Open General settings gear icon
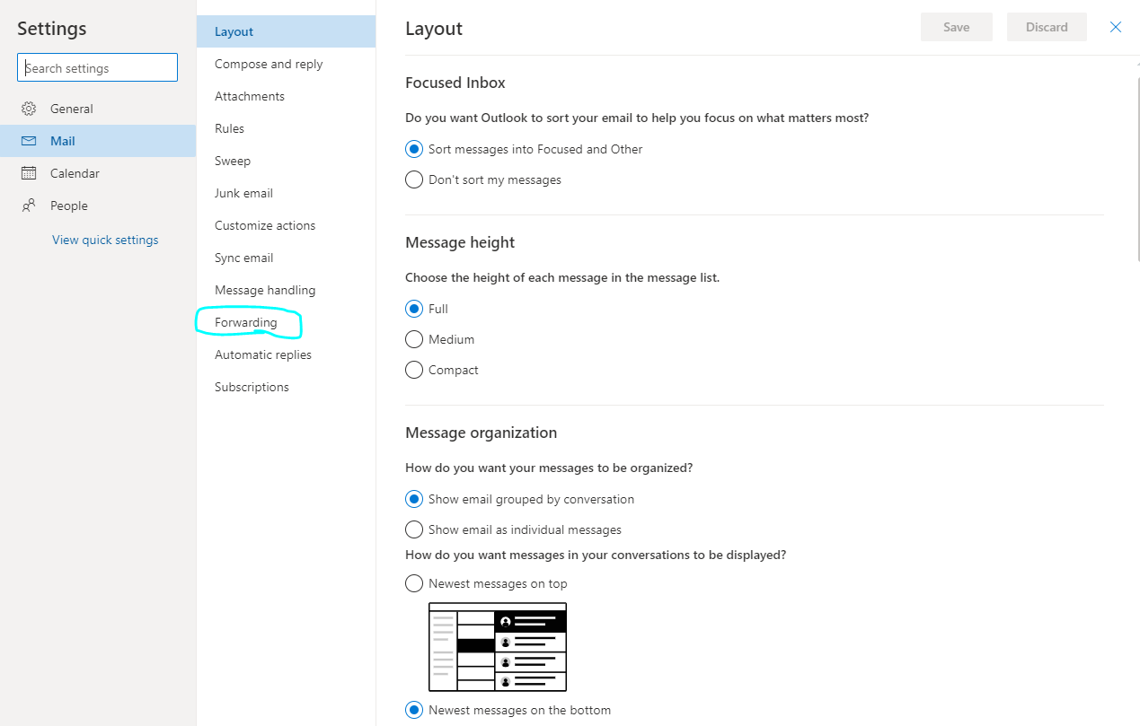The image size is (1140, 726). coord(29,108)
